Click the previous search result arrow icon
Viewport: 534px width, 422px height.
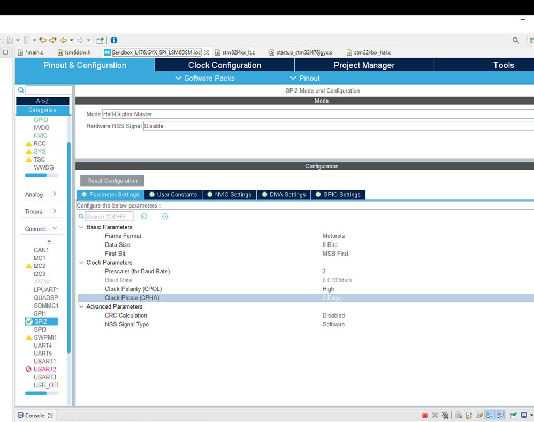pos(144,217)
